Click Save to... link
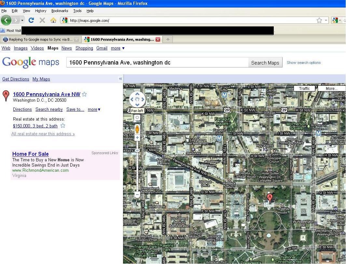346x264 pixels. pos(75,110)
